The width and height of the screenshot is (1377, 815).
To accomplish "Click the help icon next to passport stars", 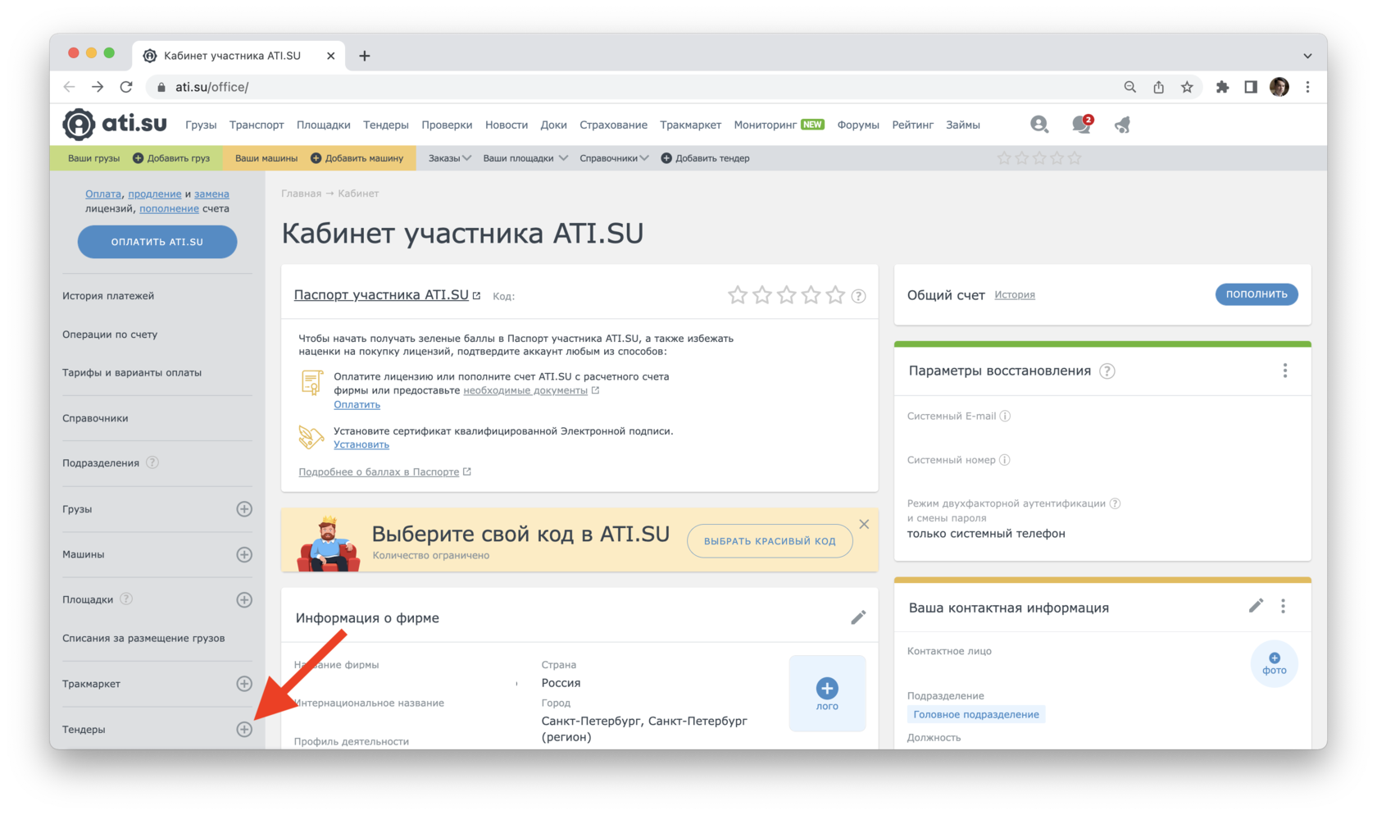I will tap(858, 296).
